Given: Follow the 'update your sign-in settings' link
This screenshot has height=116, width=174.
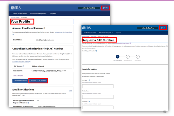Looking at the screenshot, I should [x=63, y=32].
